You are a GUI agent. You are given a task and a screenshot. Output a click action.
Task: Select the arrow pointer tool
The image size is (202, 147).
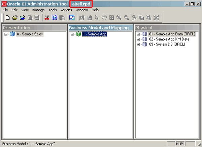pos(97,18)
